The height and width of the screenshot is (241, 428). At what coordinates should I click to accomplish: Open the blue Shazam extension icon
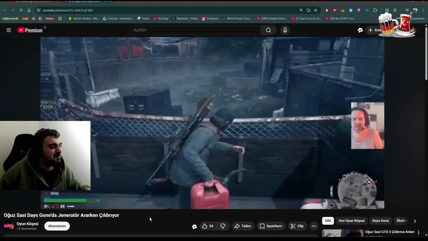(x=351, y=10)
